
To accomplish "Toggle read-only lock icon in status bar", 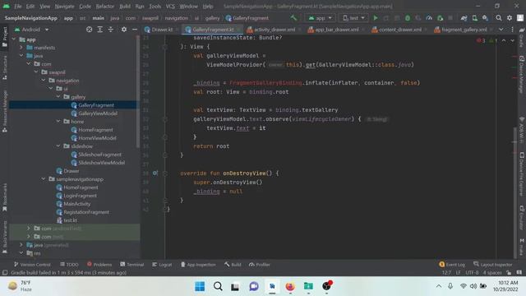I will coord(509,272).
